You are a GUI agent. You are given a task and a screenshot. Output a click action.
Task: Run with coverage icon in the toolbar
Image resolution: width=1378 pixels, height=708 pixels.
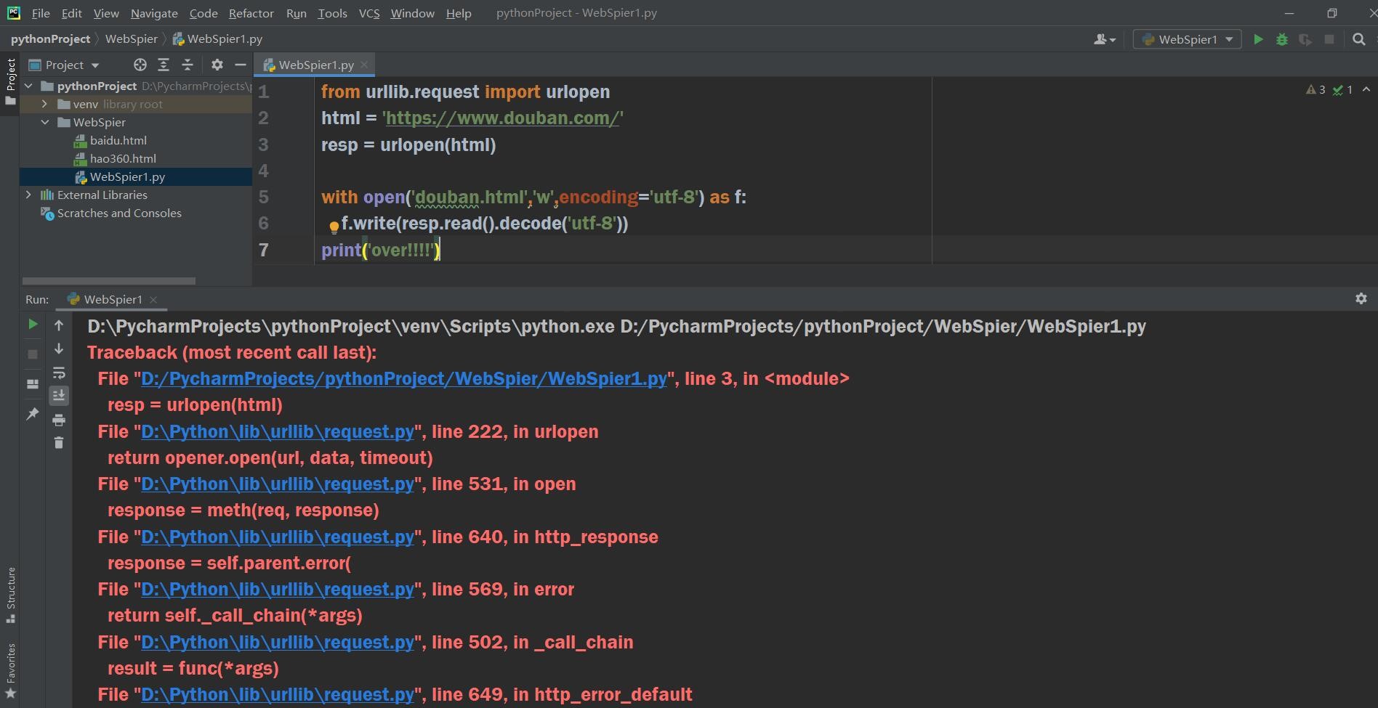tap(1305, 39)
